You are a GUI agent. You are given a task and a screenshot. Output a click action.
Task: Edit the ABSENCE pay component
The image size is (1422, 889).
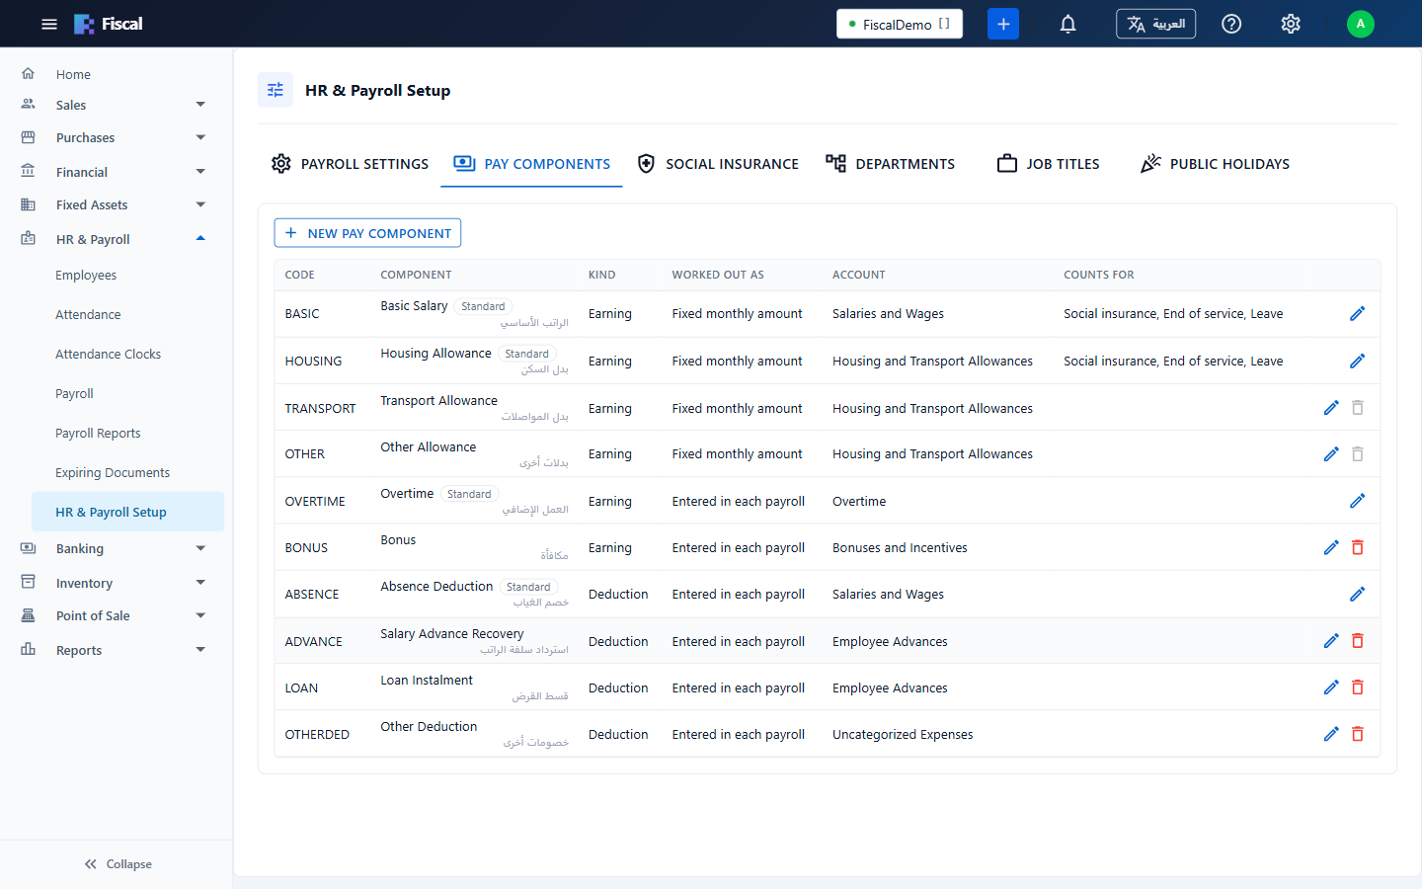tap(1358, 594)
